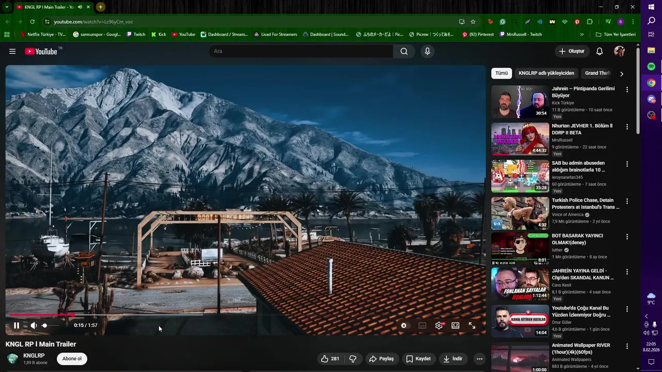Open the Turkish Police Chase thumbnail
The height and width of the screenshot is (372, 662).
pos(520,213)
